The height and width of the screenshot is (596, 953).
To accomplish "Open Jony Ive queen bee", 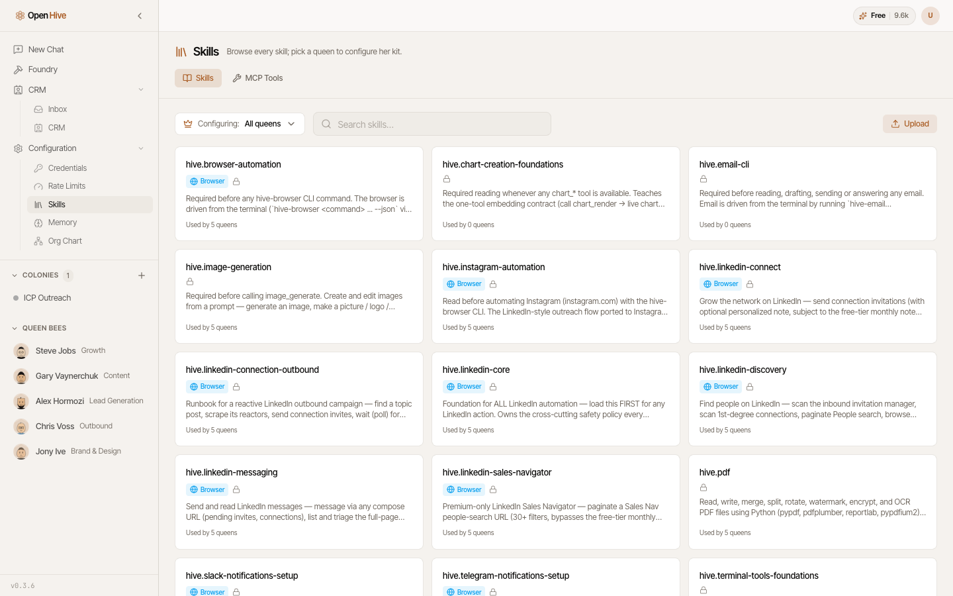I will click(79, 452).
